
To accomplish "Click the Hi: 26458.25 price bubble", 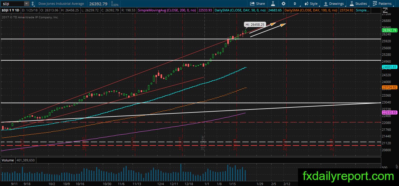I will (254, 25).
